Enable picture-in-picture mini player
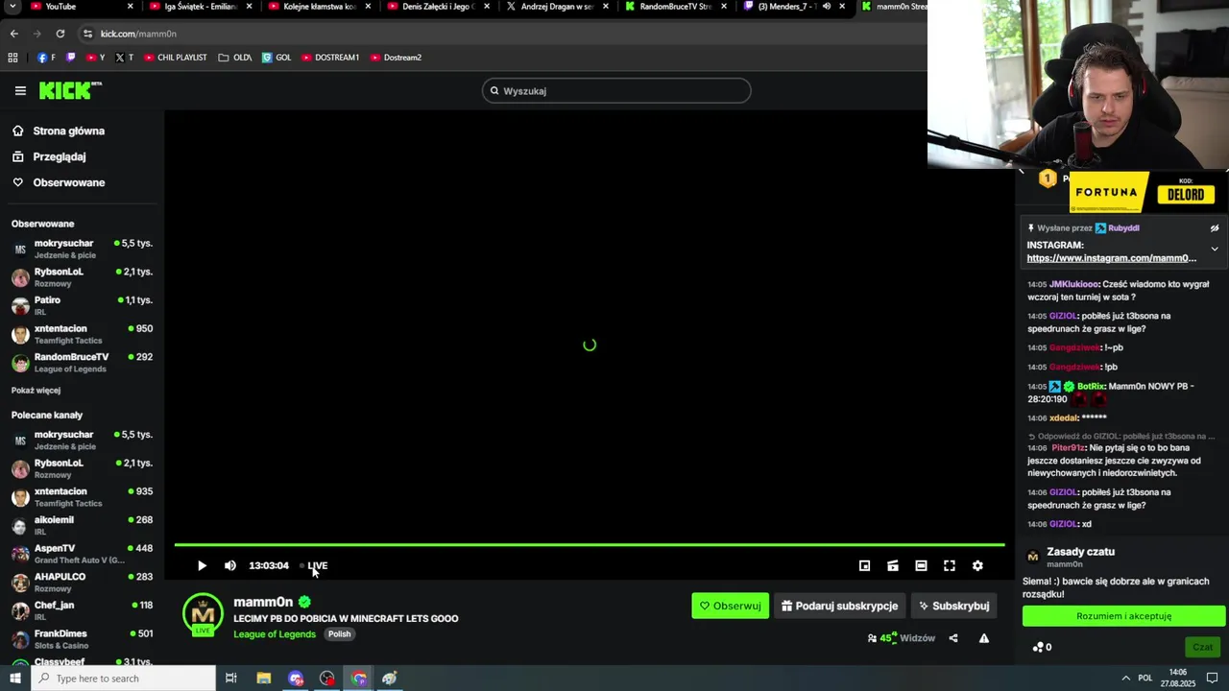The image size is (1229, 691). (x=864, y=565)
